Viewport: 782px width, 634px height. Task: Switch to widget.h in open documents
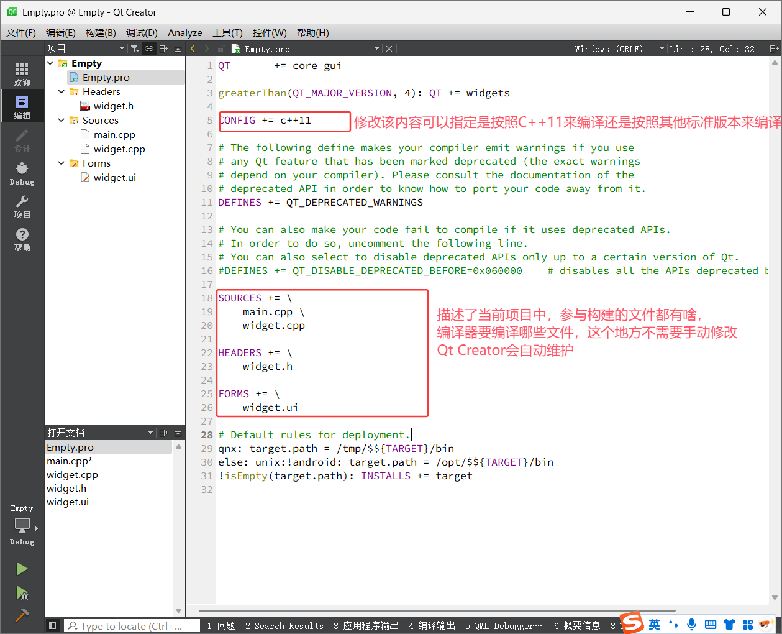coord(66,488)
